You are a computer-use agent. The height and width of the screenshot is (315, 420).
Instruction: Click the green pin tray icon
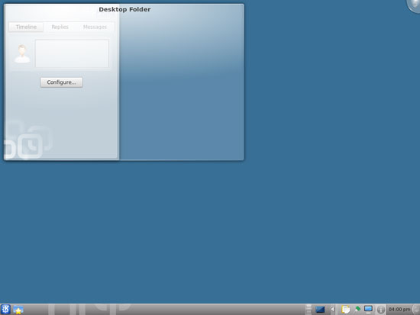[x=357, y=310]
